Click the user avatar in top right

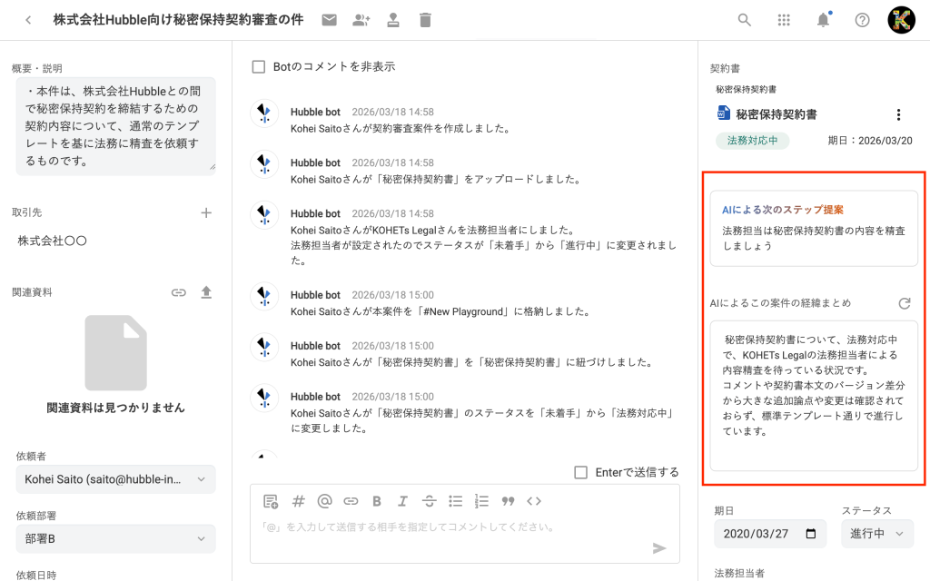(x=901, y=20)
